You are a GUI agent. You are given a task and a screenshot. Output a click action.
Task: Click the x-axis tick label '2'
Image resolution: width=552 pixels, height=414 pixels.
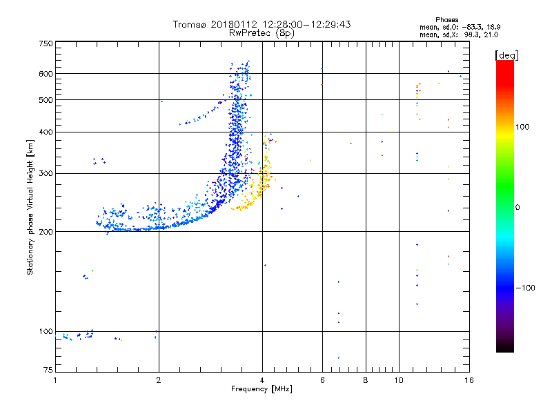tap(159, 380)
